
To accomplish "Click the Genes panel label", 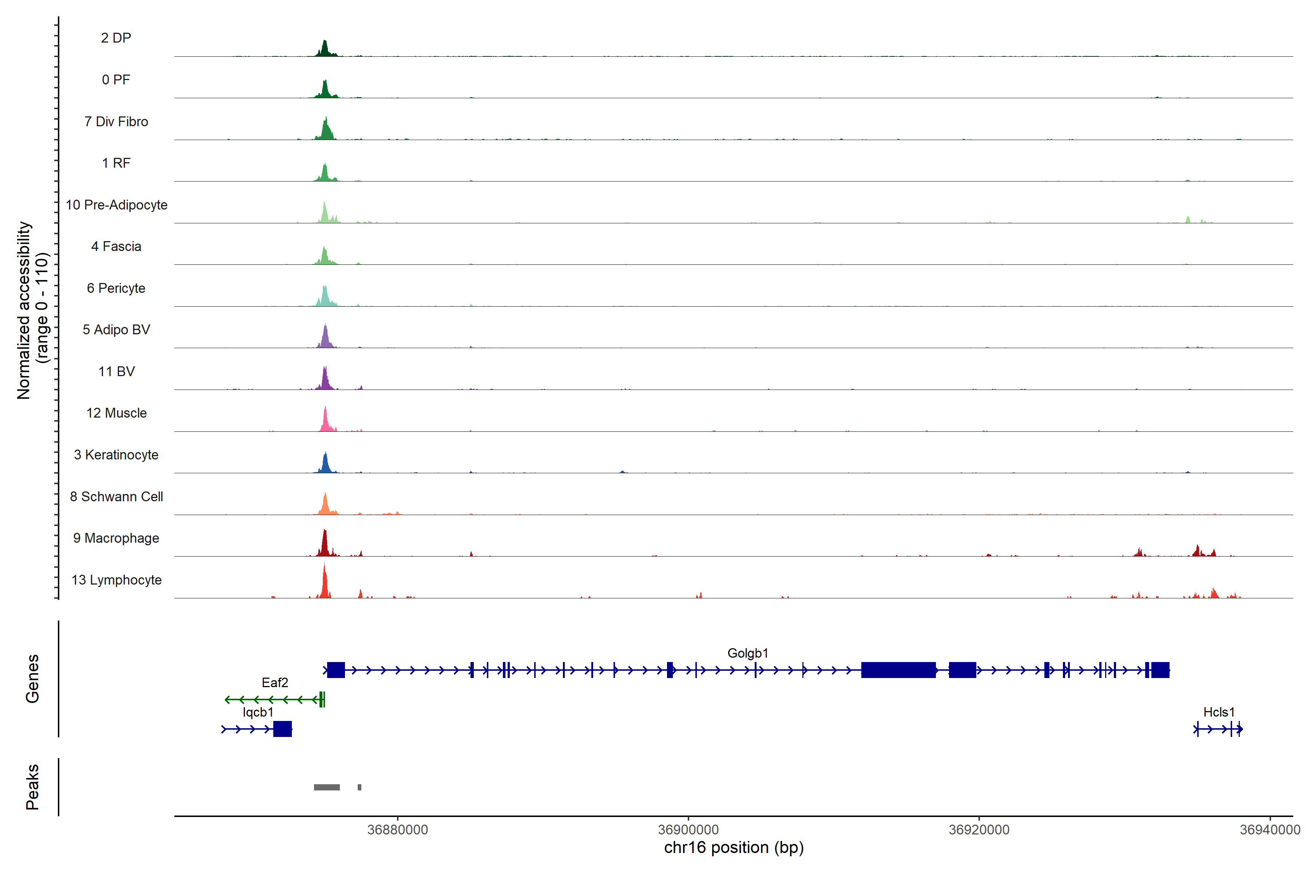I will tap(32, 679).
